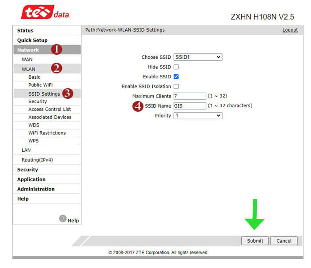This screenshot has height=268, width=311.
Task: Expand the Priority dropdown
Action: [x=198, y=115]
